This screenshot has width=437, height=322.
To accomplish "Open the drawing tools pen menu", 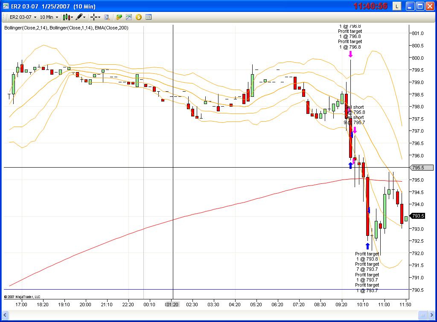I will point(81,17).
